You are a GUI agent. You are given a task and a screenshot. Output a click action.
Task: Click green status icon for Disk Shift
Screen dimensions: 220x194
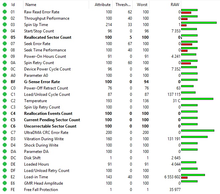point(4,158)
